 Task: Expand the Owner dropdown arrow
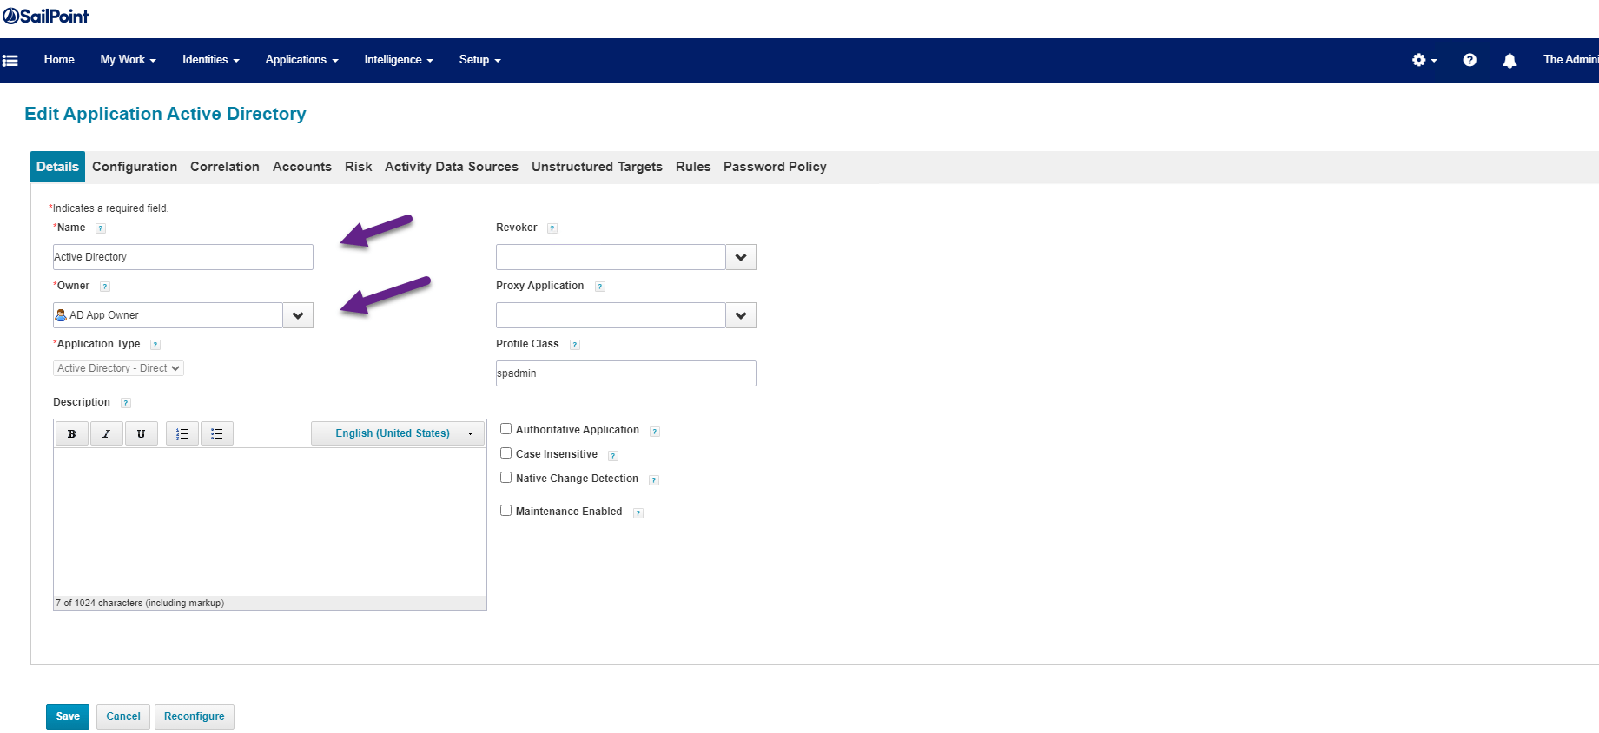pos(298,315)
